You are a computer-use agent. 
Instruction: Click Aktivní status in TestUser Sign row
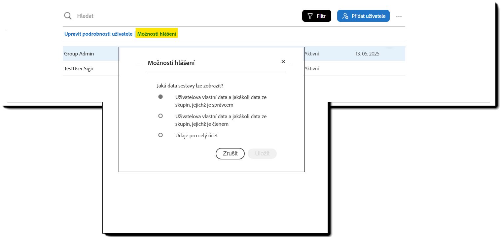[311, 69]
